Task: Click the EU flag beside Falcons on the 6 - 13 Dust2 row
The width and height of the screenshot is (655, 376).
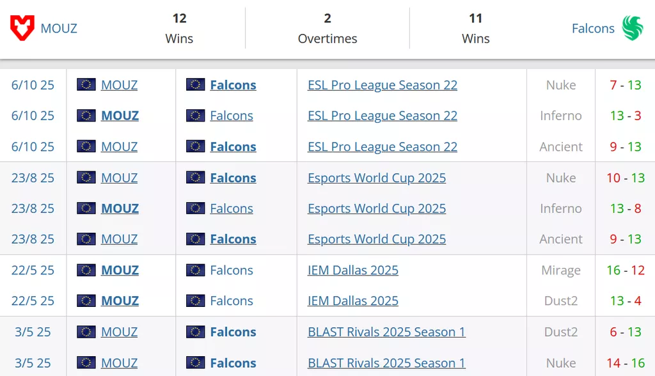Action: click(x=196, y=332)
